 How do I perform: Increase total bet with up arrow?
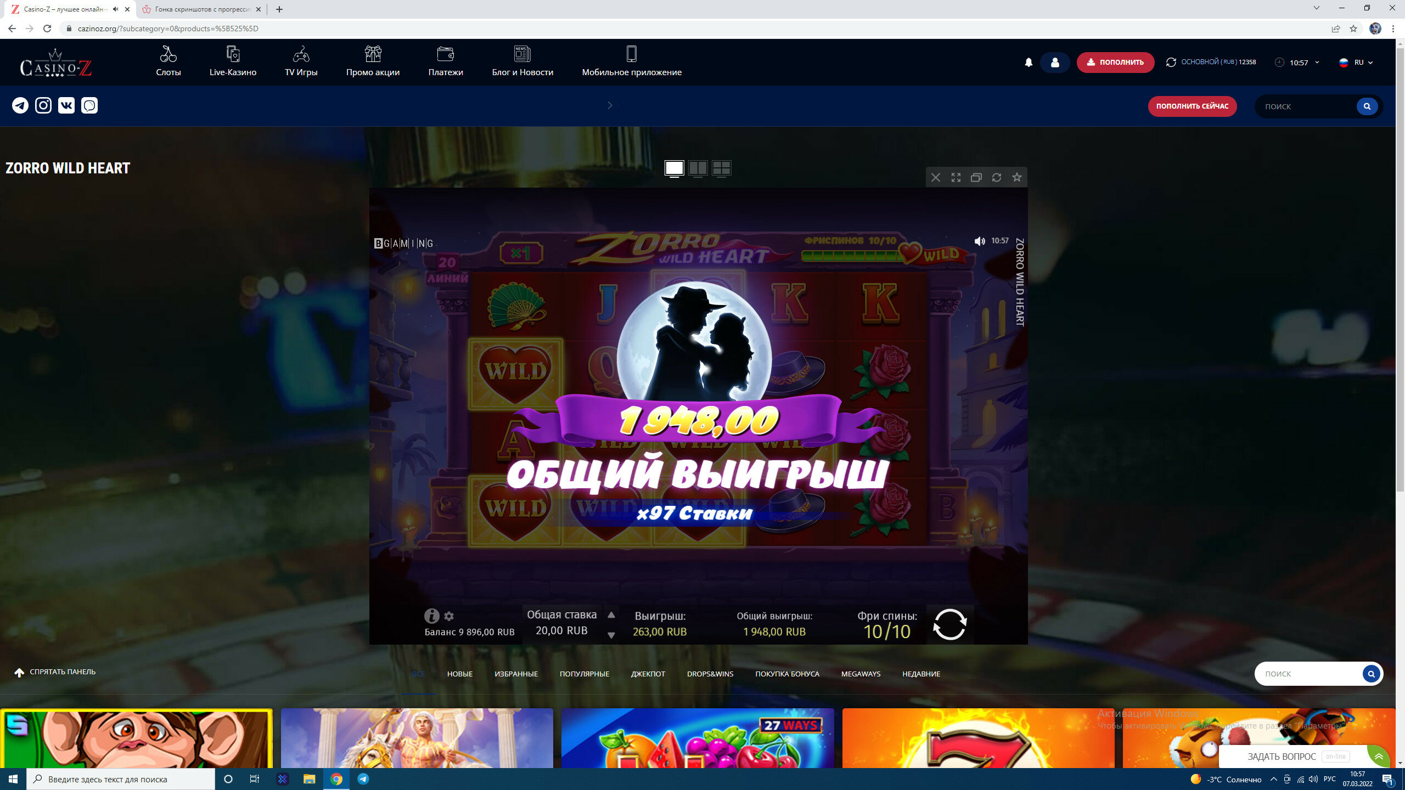pyautogui.click(x=611, y=615)
